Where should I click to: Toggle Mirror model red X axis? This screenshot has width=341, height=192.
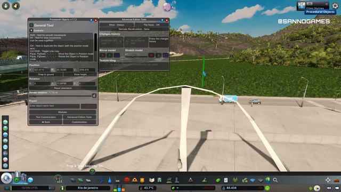102,55
